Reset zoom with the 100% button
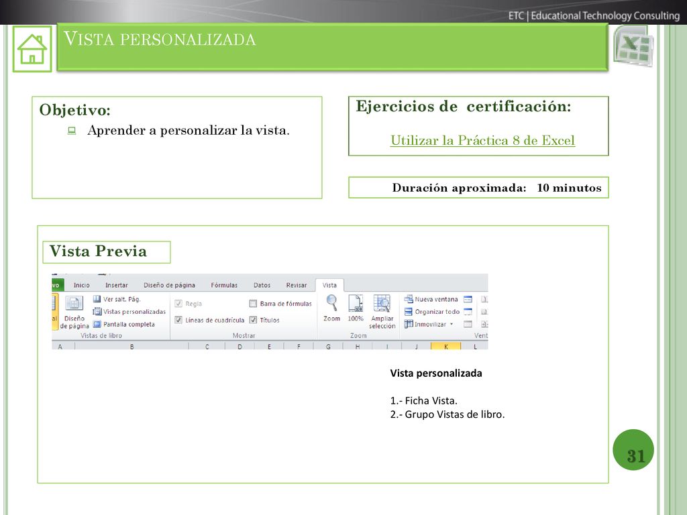 [356, 308]
